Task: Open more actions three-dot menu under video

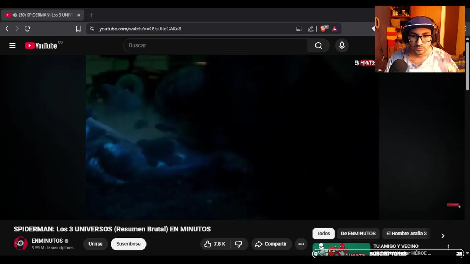Action: coord(301,244)
